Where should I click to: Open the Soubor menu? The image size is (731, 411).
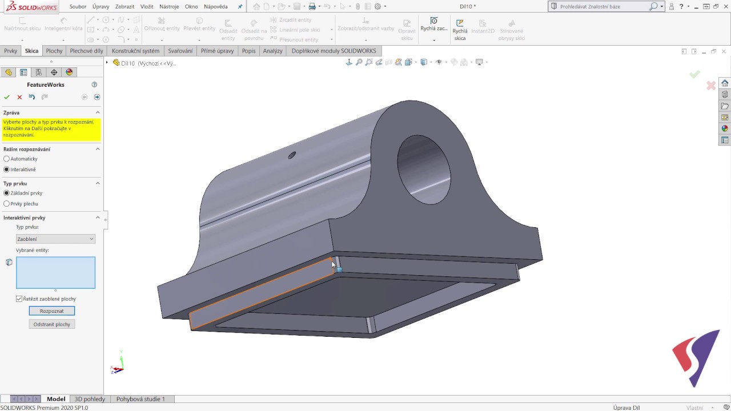click(x=78, y=6)
